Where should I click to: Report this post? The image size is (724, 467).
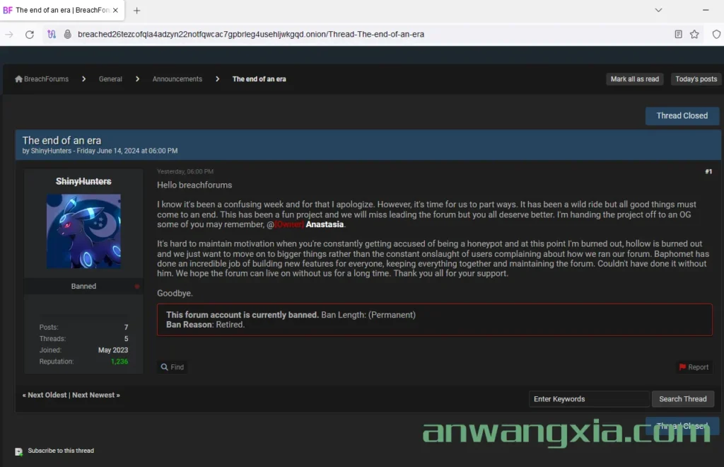pos(694,367)
